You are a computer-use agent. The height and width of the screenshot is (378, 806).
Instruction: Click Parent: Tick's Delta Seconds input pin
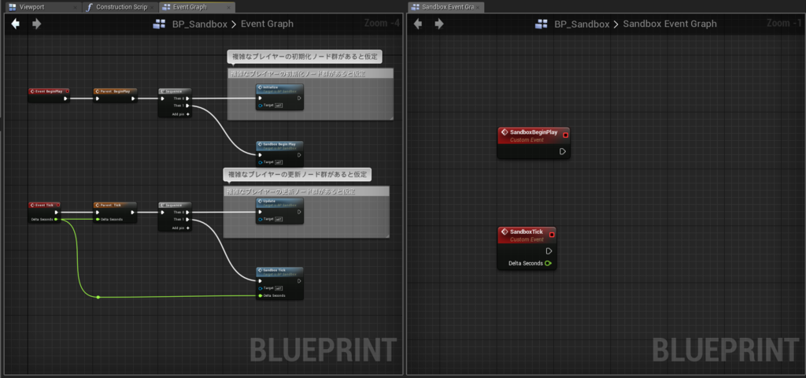(97, 219)
